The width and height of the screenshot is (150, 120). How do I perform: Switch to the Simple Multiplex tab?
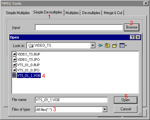(x=18, y=13)
